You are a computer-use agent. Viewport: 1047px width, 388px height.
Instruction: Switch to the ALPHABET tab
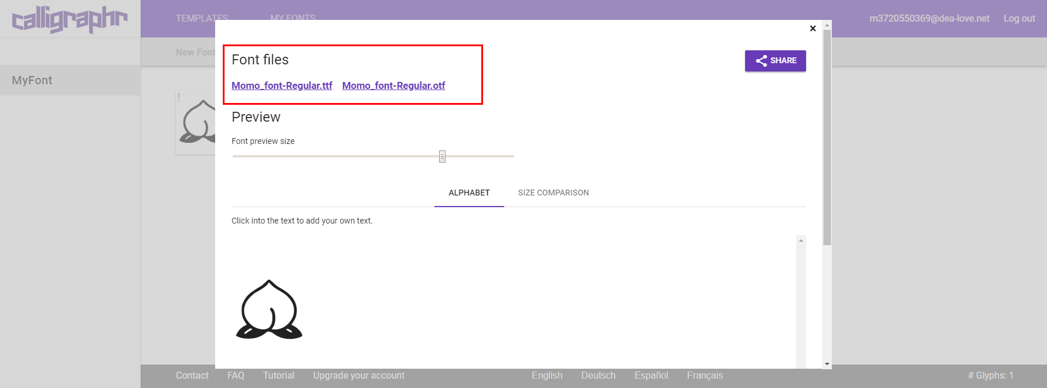(469, 193)
